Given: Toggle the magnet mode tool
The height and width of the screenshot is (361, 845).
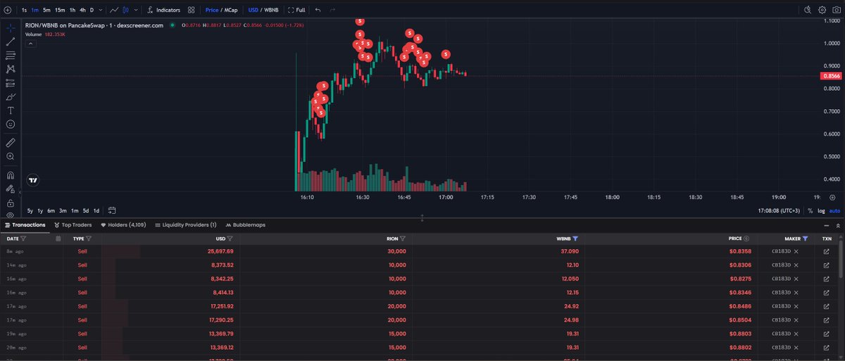Looking at the screenshot, I should (x=11, y=175).
